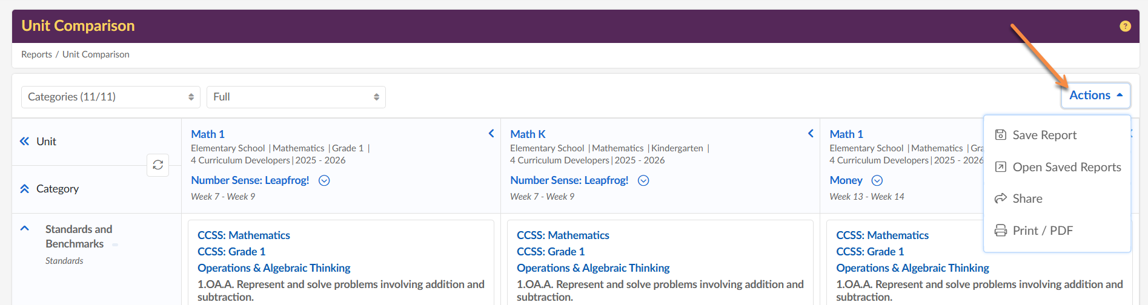Click the yellow help question mark icon

[x=1125, y=26]
